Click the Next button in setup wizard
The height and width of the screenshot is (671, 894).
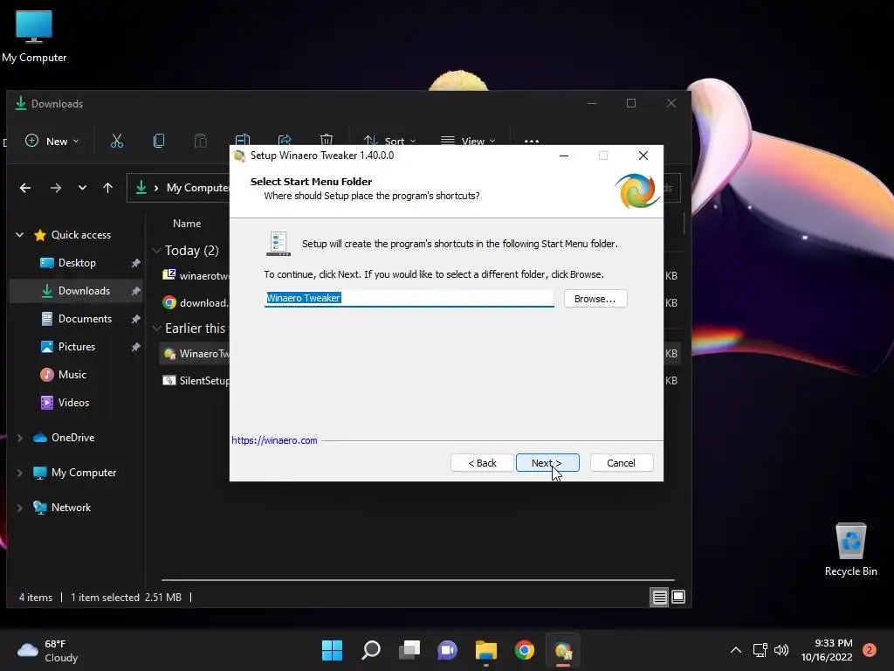(547, 463)
